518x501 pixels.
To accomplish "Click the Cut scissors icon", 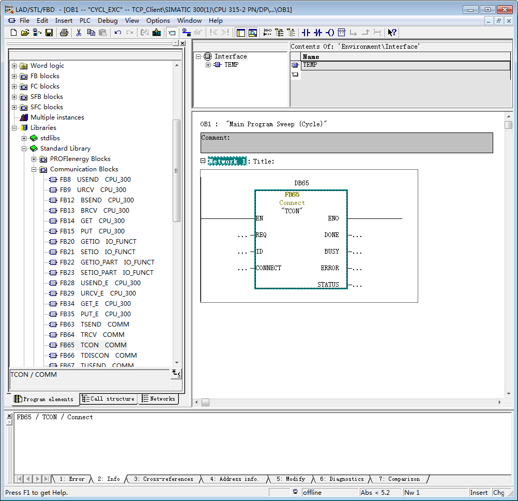I will [79, 33].
